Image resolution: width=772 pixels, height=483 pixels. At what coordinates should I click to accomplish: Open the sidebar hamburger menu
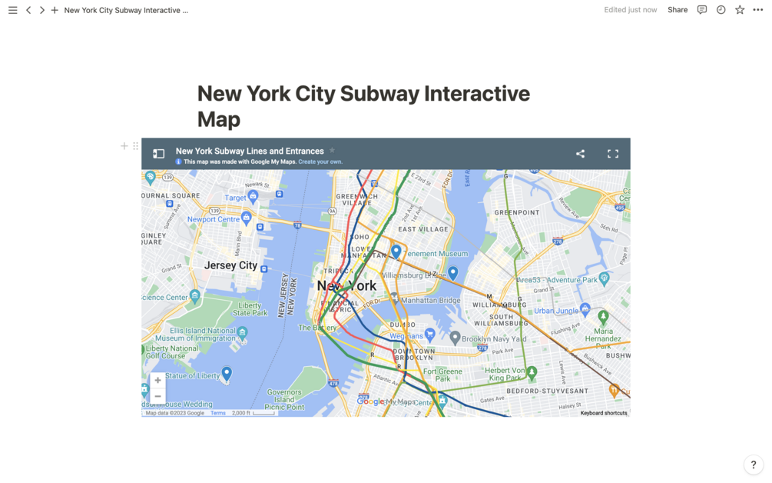pos(13,10)
